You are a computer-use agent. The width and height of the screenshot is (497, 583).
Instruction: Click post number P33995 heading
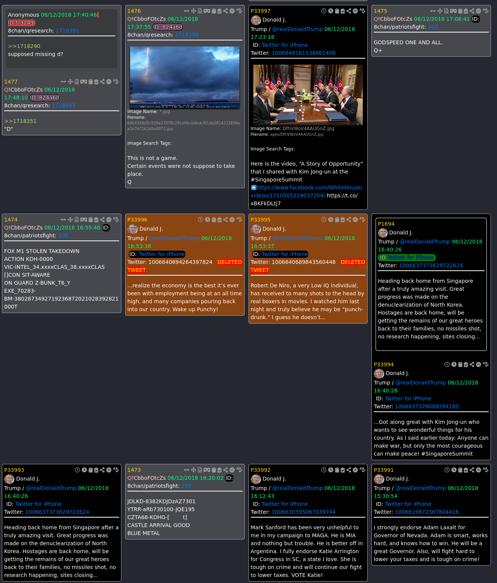pos(261,220)
